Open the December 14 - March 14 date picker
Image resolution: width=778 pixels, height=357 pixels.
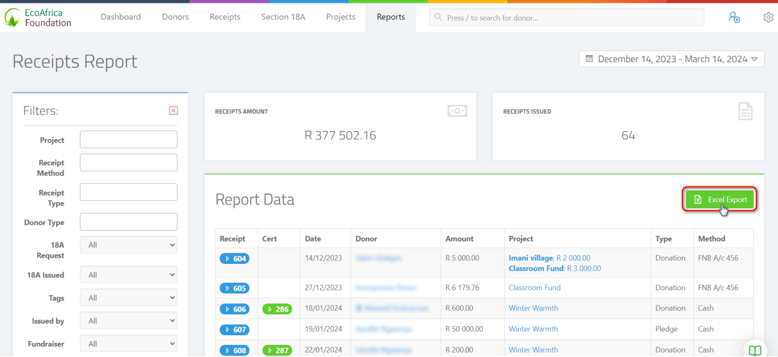671,59
